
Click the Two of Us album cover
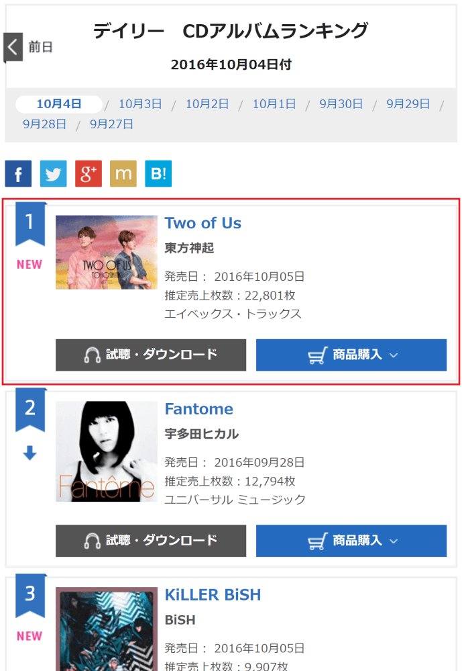[x=107, y=253]
